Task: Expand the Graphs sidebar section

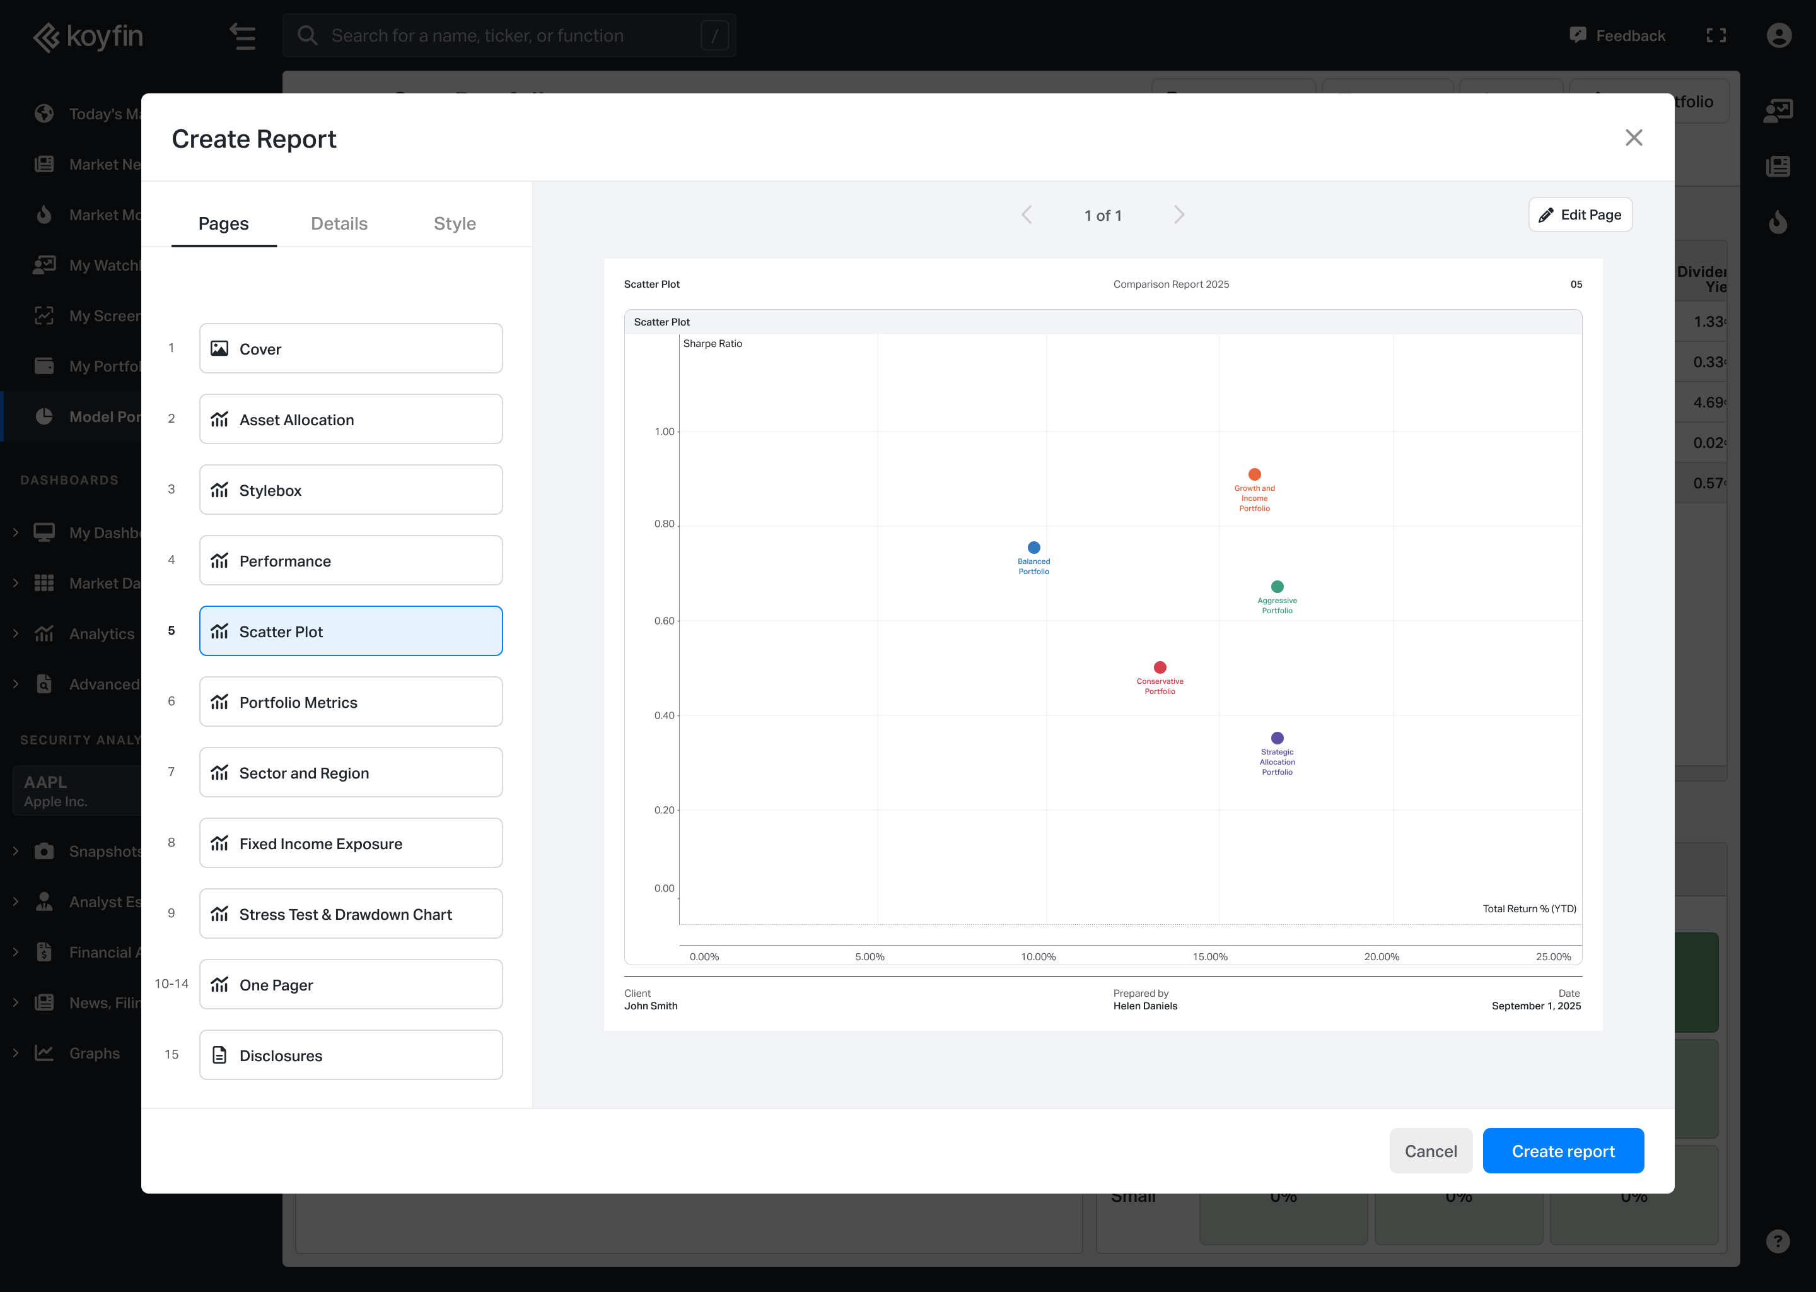Action: click(16, 1052)
